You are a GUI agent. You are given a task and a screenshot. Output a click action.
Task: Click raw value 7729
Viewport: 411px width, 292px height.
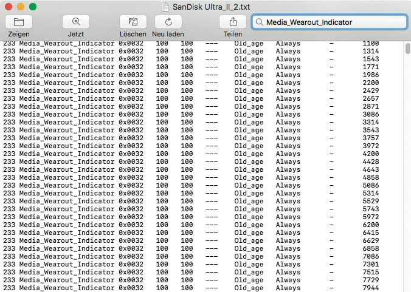click(371, 280)
